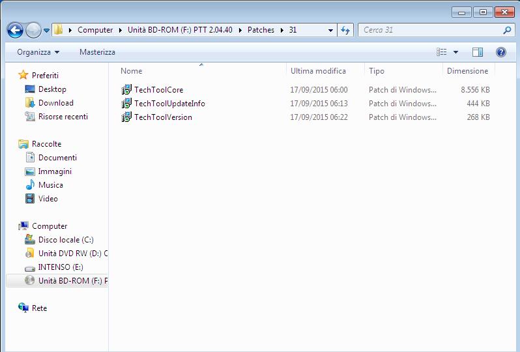The image size is (520, 352).
Task: Open the view options dropdown arrow
Action: click(455, 52)
